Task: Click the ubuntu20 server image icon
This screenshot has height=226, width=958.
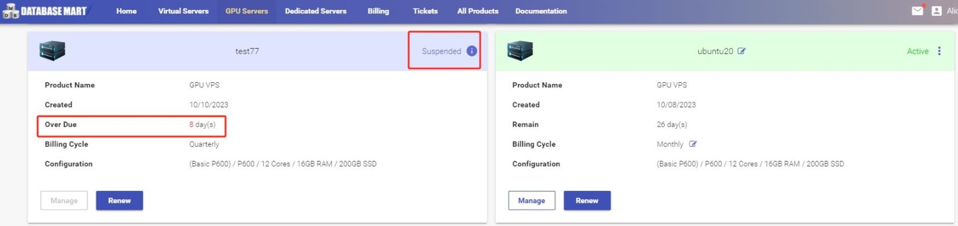Action: pyautogui.click(x=520, y=51)
